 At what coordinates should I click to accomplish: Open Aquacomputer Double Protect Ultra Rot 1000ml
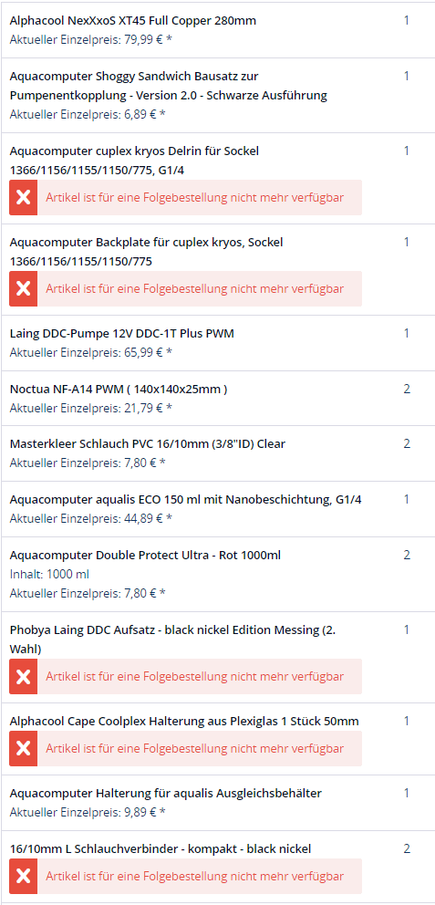tap(145, 556)
